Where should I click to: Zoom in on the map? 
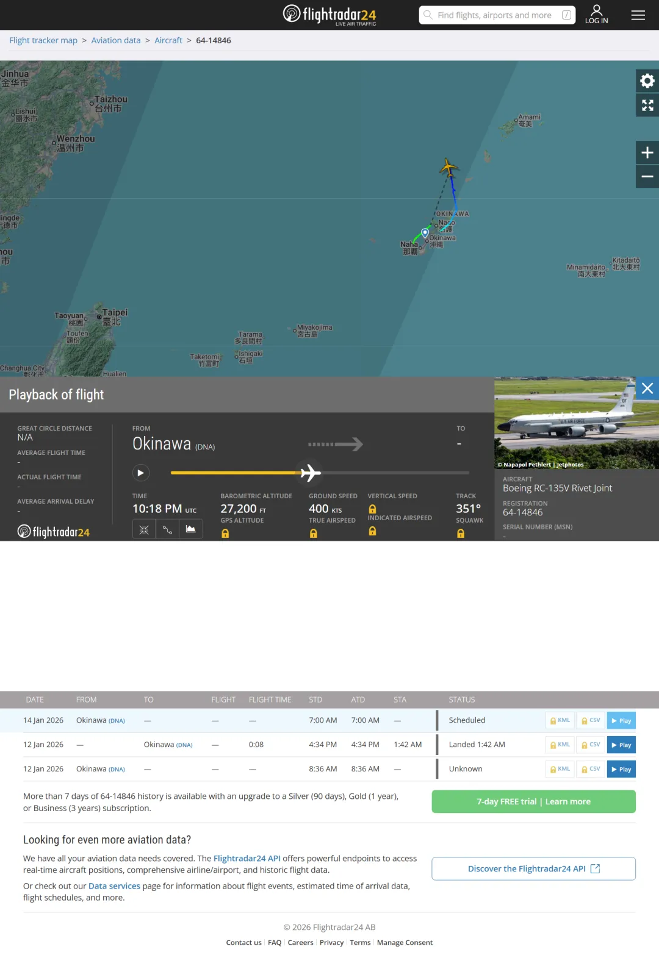(647, 152)
